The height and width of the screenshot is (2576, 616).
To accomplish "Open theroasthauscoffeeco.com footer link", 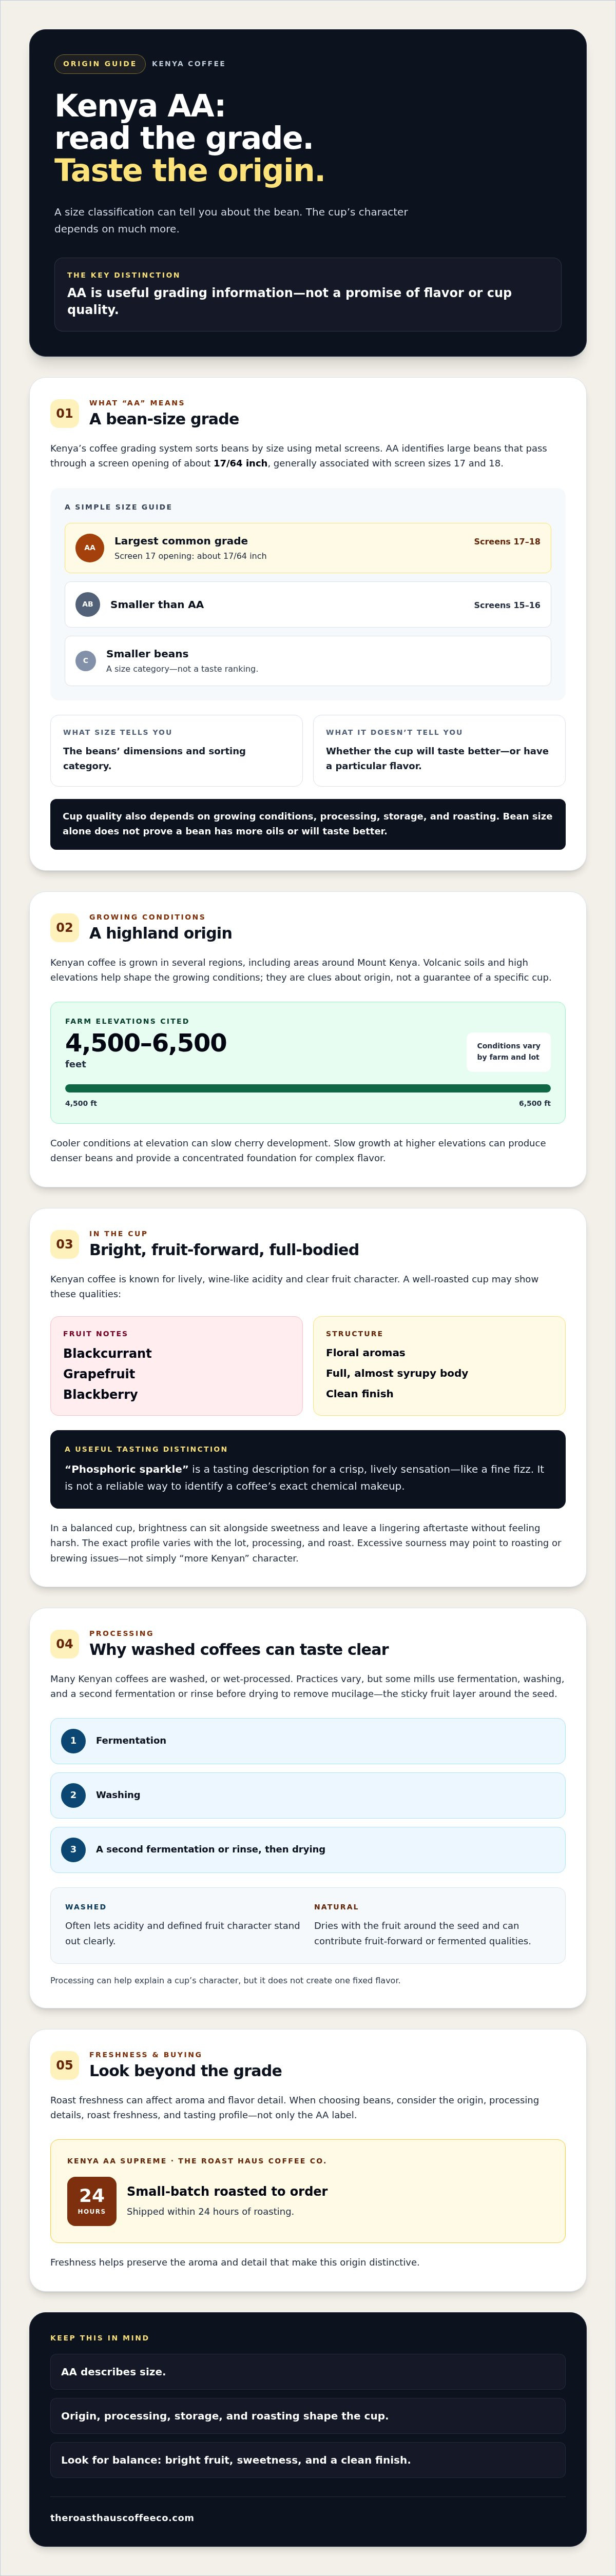I will point(122,2518).
